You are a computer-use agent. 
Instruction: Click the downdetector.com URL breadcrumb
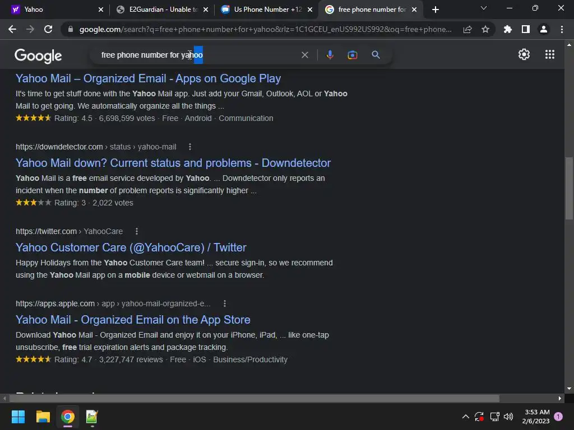coord(96,147)
